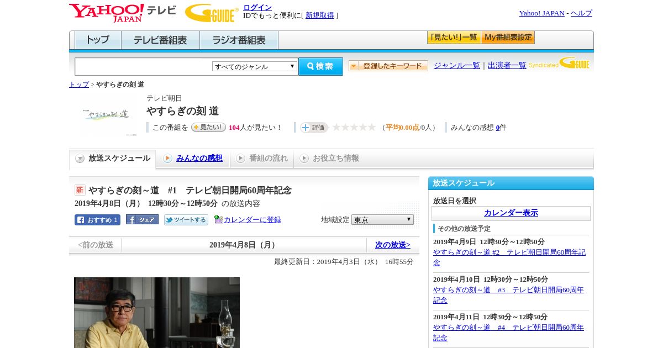Select the 放送スケジュール tab
Viewport: 663px width, 348px height.
coord(113,159)
